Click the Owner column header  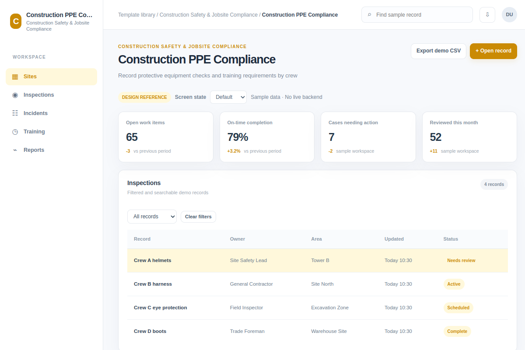click(x=238, y=239)
